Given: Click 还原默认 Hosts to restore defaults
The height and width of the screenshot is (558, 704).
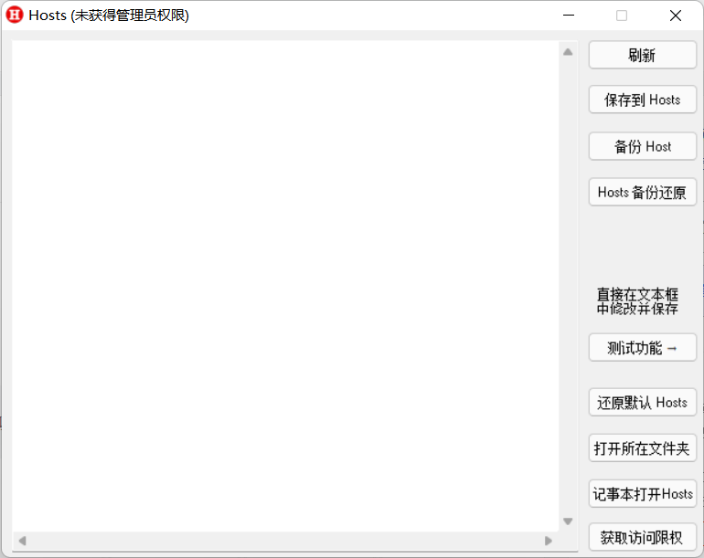Looking at the screenshot, I should [x=642, y=403].
